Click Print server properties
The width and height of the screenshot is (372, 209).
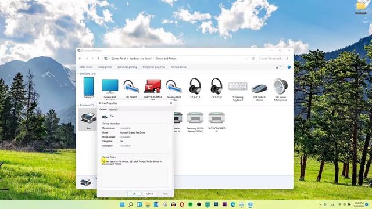tap(153, 67)
